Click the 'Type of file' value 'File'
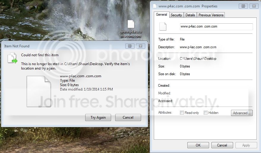261x153 pixels. [x=182, y=39]
